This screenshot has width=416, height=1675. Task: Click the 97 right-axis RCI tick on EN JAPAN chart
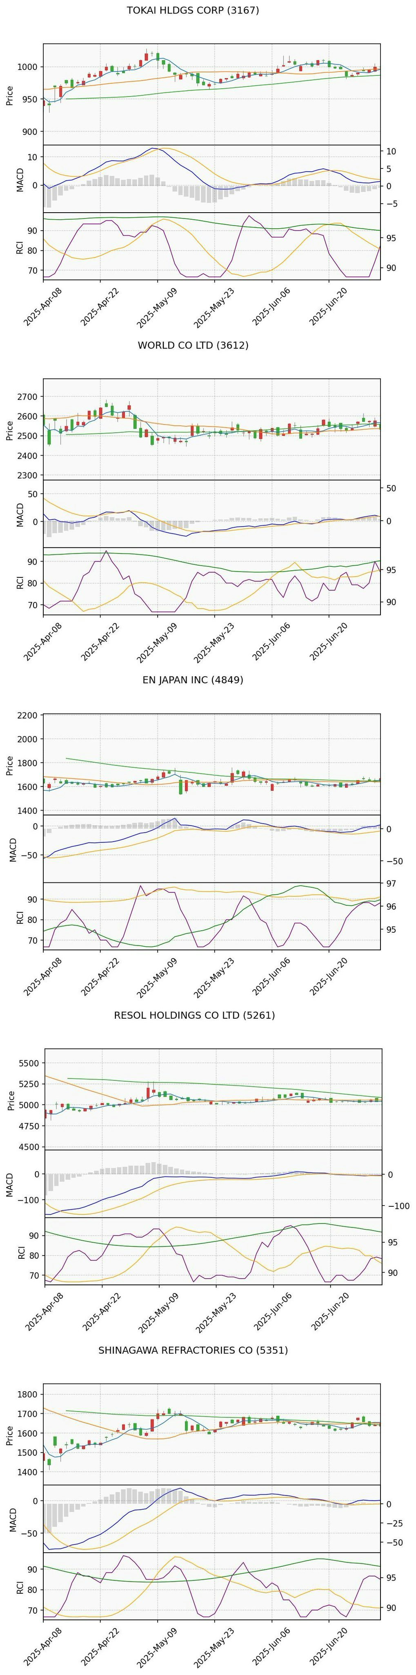392,884
